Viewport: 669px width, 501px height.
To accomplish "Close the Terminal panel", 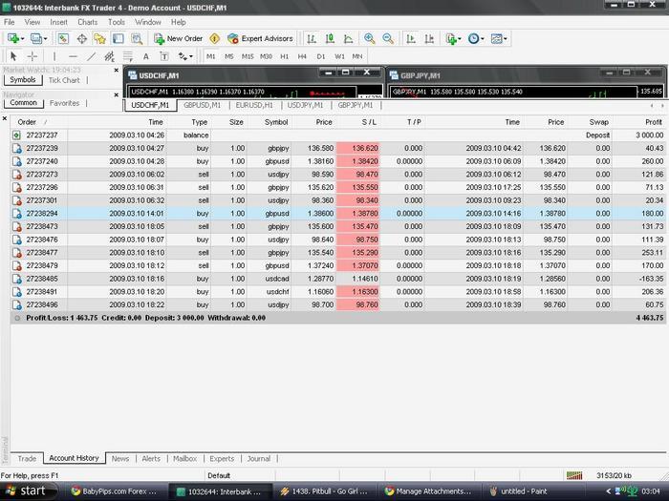I will pos(5,118).
